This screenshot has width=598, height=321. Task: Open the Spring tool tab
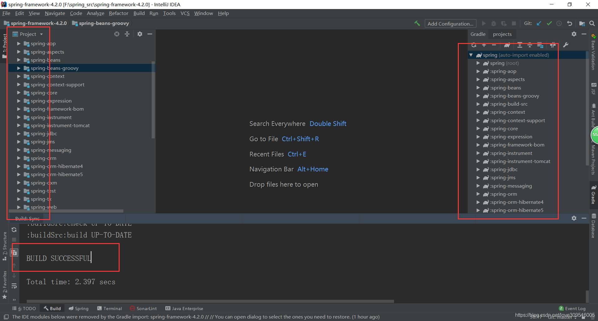click(x=78, y=309)
